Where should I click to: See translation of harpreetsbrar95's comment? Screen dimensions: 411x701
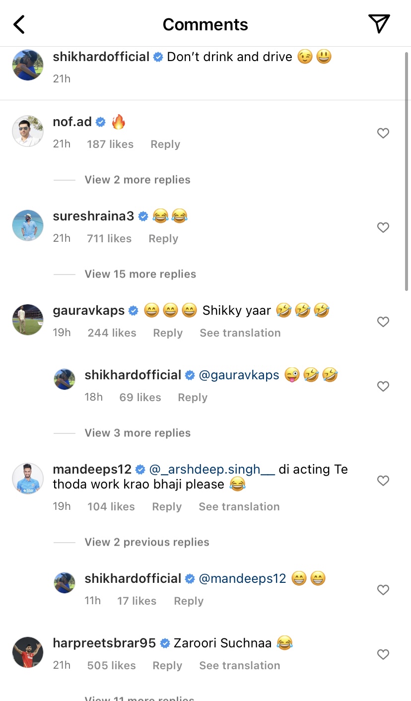click(x=239, y=666)
